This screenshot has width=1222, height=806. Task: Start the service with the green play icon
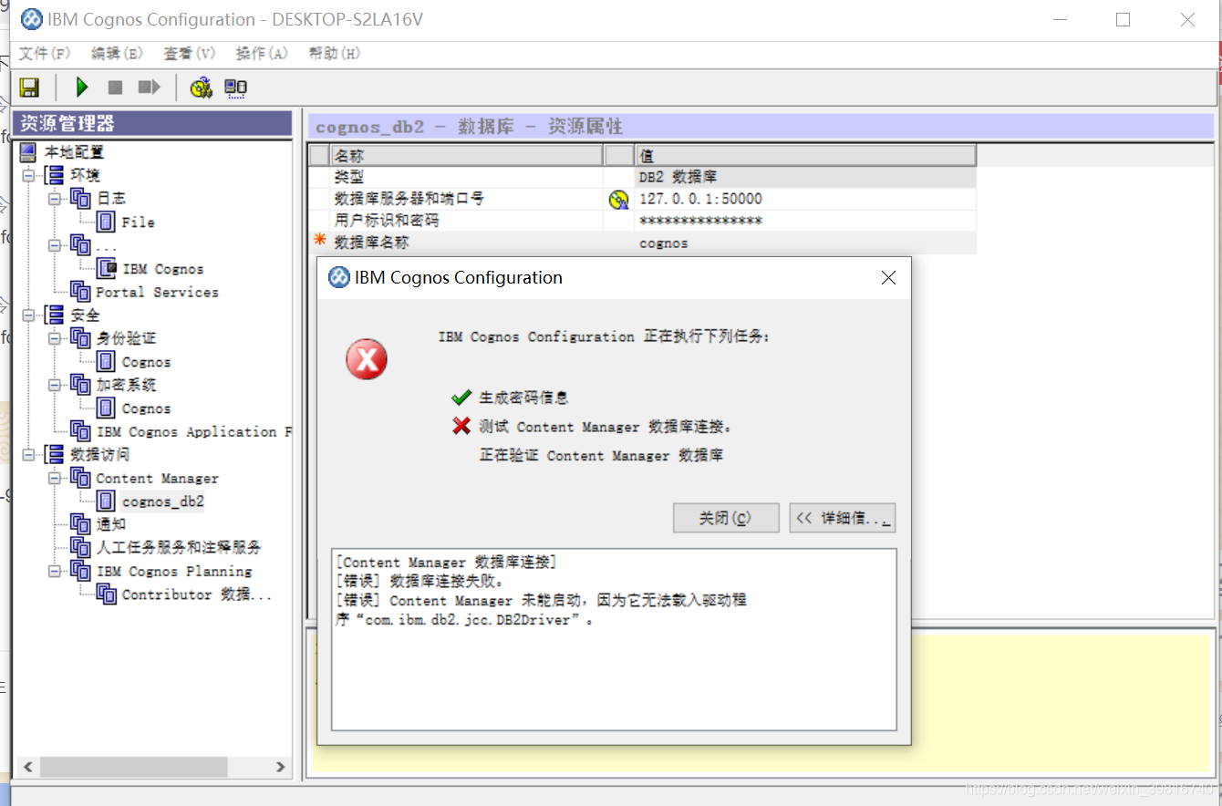(x=82, y=88)
